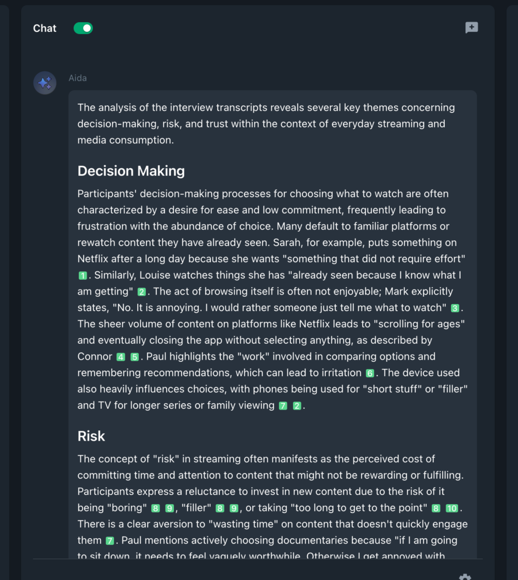Open citation 9 right after "boring"
Image resolution: width=518 pixels, height=580 pixels.
[x=169, y=509]
